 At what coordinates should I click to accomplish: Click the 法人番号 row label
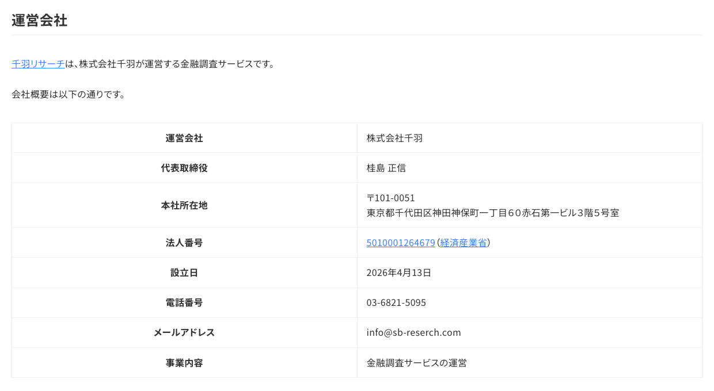184,243
